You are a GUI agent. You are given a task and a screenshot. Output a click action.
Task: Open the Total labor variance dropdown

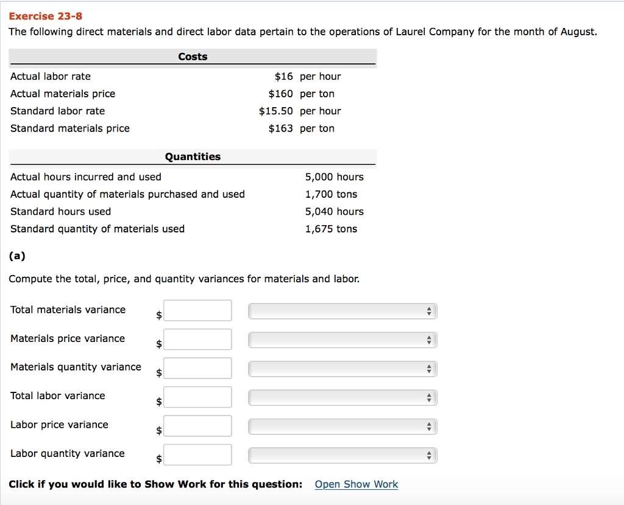point(341,397)
